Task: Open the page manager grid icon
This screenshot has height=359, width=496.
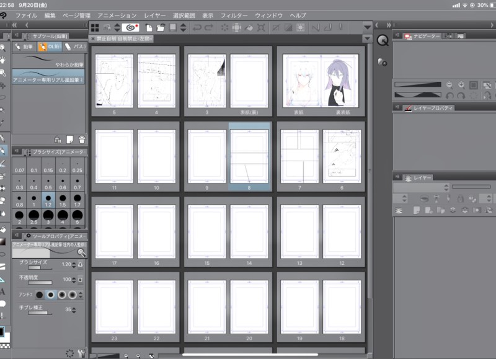Action: pyautogui.click(x=95, y=28)
